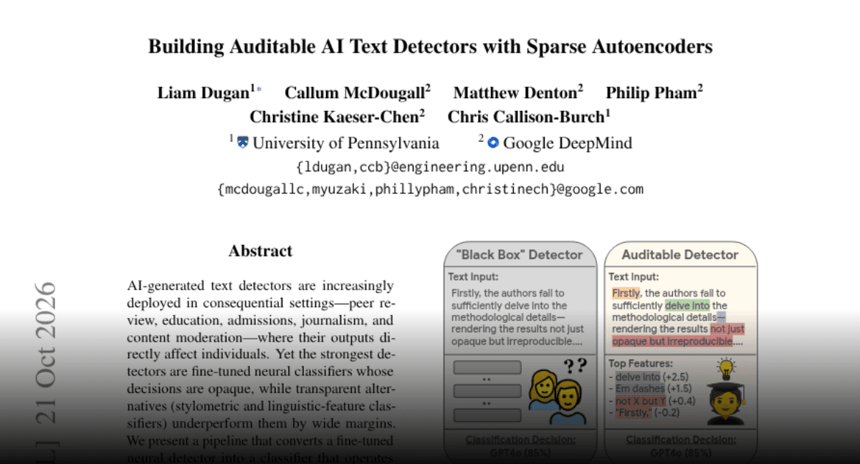This screenshot has width=860, height=464.
Task: Click the google.com email address line
Action: pos(430,190)
